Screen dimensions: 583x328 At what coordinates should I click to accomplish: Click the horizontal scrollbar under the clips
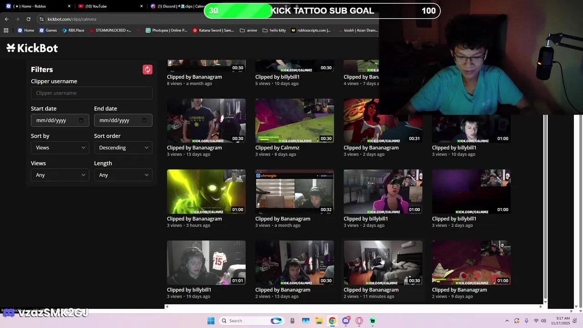[x=354, y=307]
